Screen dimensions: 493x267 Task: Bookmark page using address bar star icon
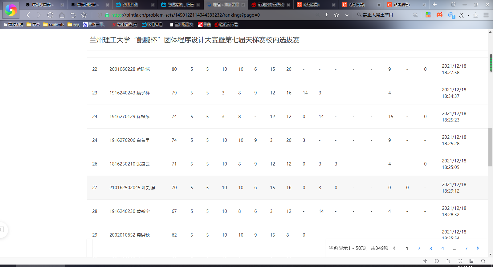(336, 15)
